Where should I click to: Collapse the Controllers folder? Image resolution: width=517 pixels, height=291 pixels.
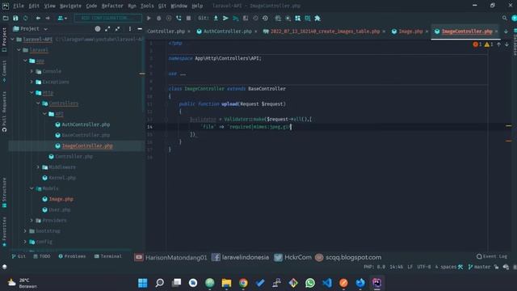click(38, 103)
